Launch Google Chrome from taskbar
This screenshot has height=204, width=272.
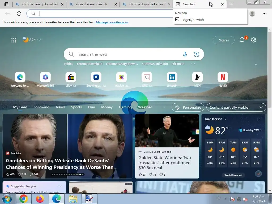pos(24,199)
